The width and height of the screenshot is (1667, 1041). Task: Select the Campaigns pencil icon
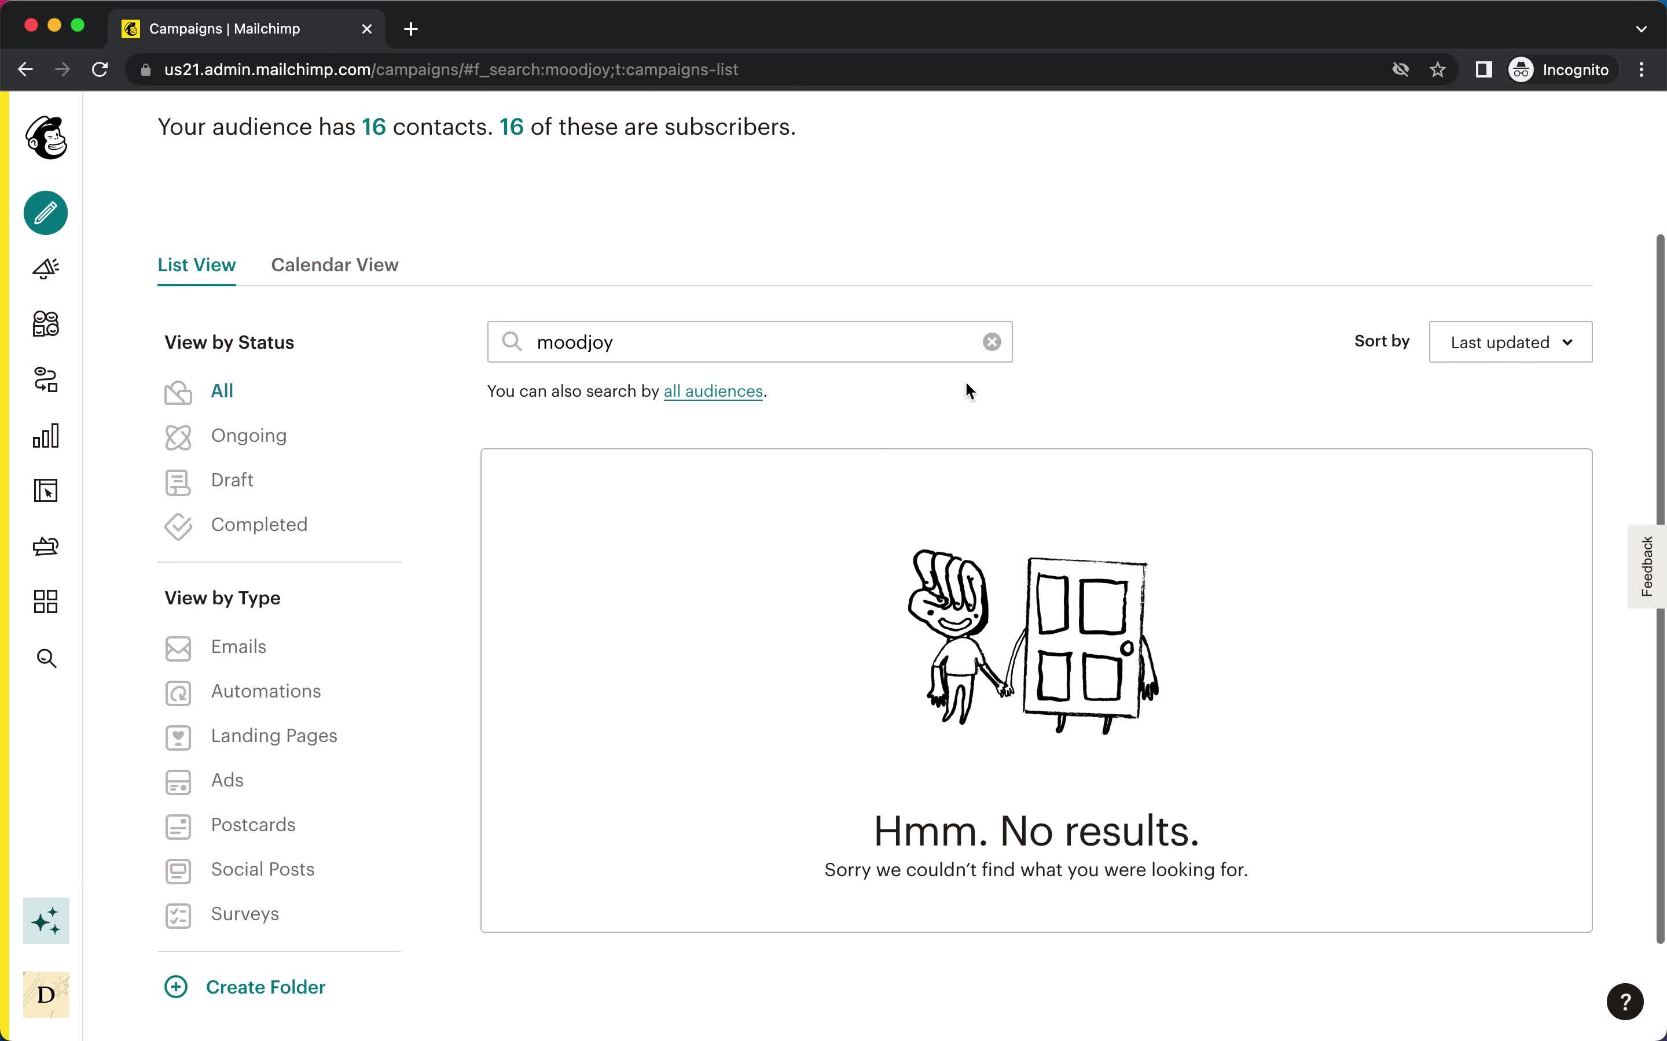(46, 212)
